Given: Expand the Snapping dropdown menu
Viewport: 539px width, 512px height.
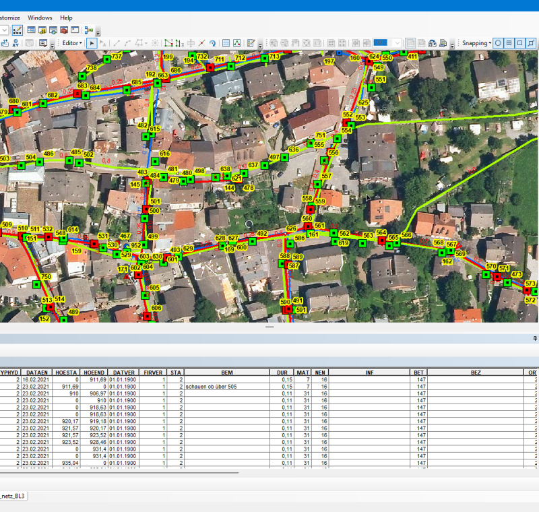Looking at the screenshot, I should pyautogui.click(x=476, y=43).
